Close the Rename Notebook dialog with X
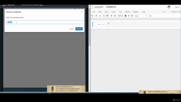This screenshot has width=181, height=102. (x=82, y=11)
